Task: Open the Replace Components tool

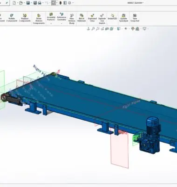Action: [25, 18]
